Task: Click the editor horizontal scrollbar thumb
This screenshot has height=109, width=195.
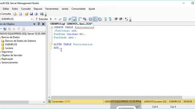Action: coord(116,97)
